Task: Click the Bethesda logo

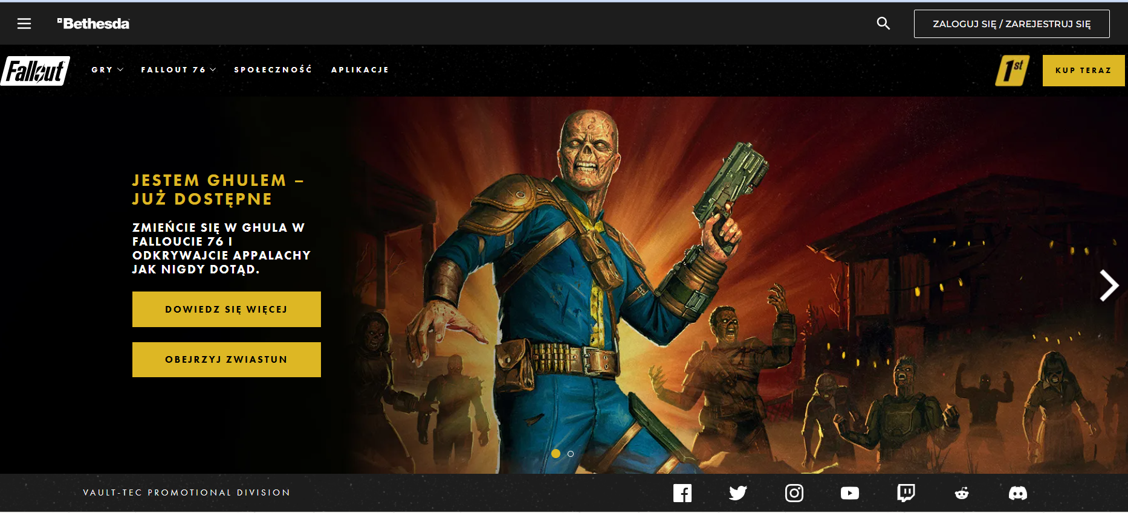Action: coord(93,24)
